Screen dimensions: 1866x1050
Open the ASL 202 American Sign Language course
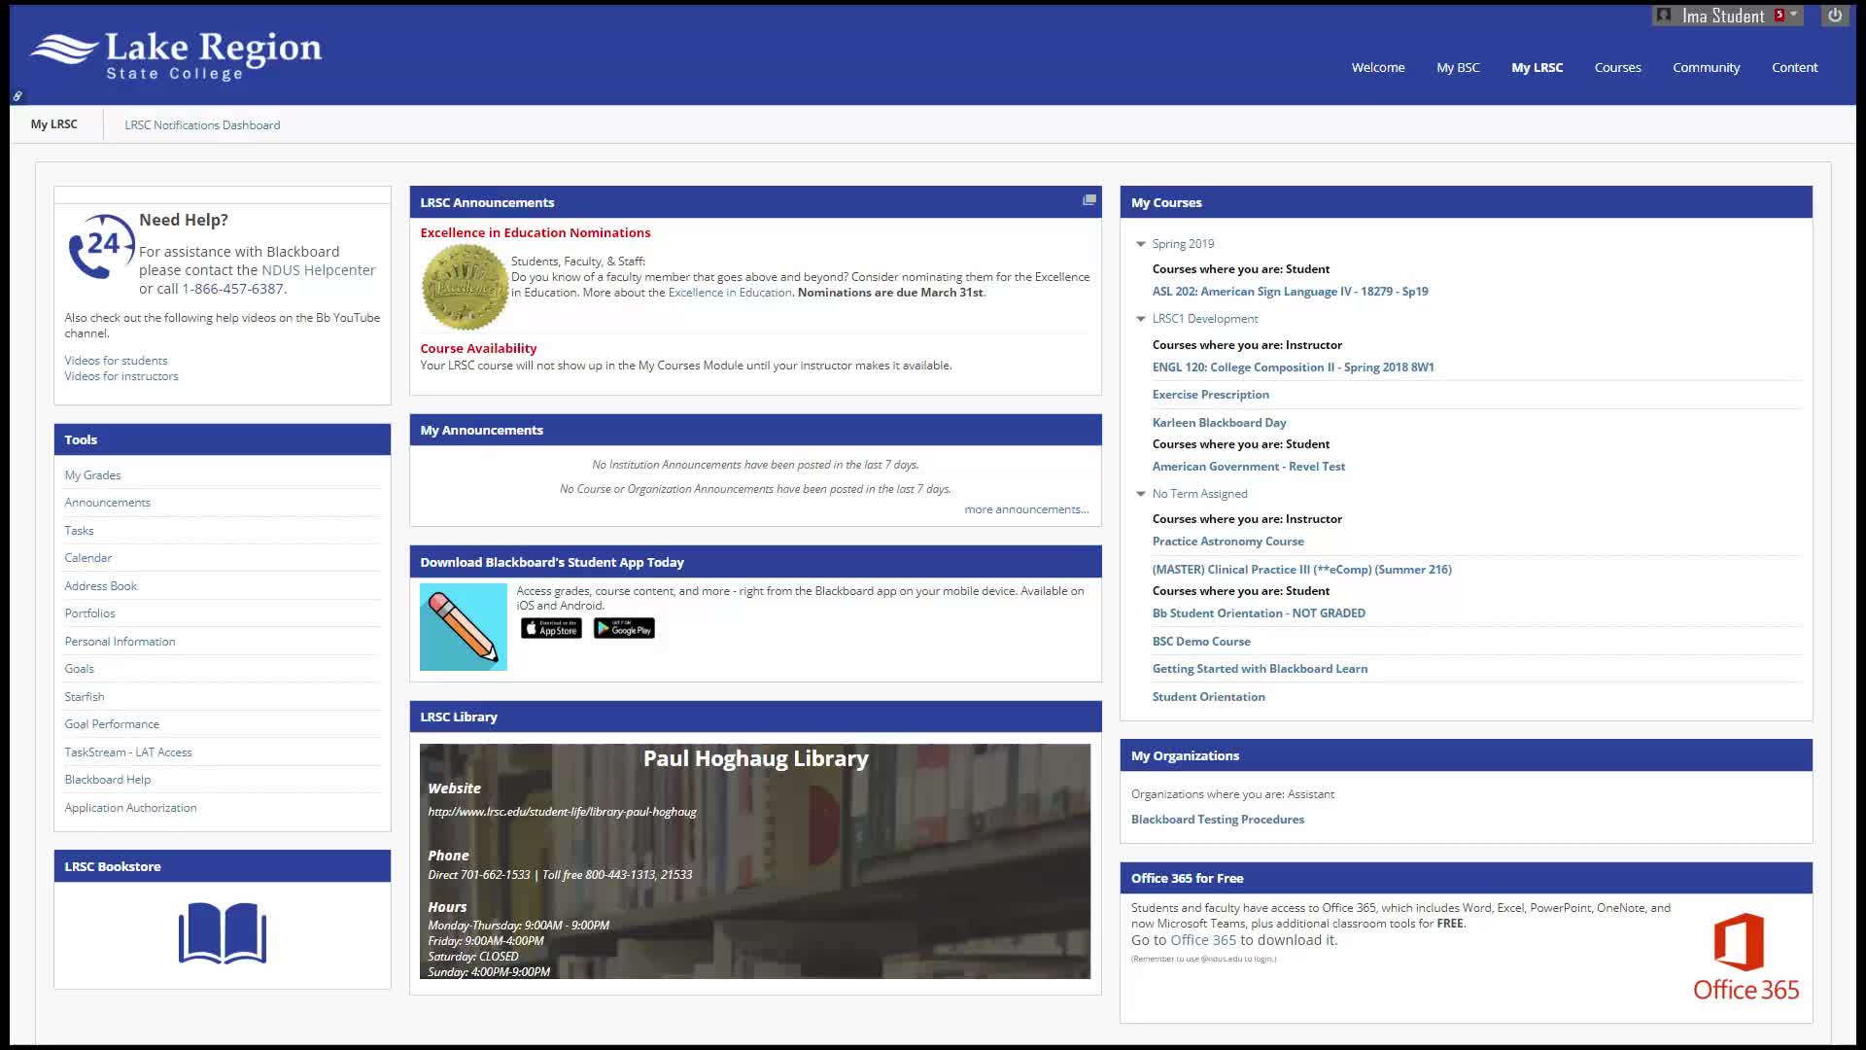pos(1290,292)
